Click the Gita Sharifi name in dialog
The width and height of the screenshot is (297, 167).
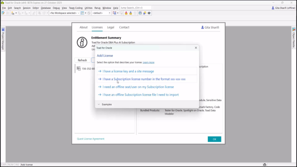(x=212, y=27)
